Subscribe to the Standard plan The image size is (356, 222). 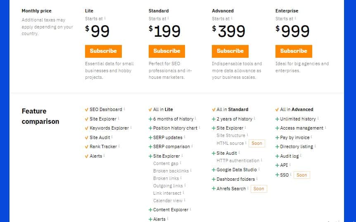click(x=167, y=51)
